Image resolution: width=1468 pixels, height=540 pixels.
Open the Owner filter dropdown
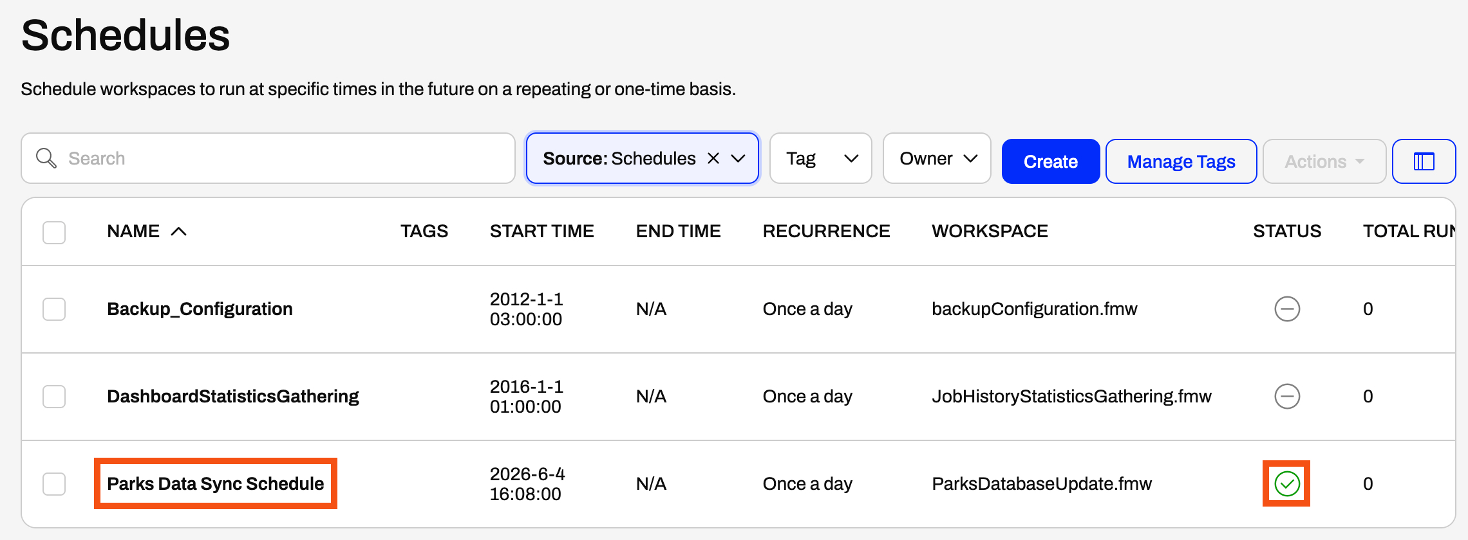pyautogui.click(x=937, y=158)
